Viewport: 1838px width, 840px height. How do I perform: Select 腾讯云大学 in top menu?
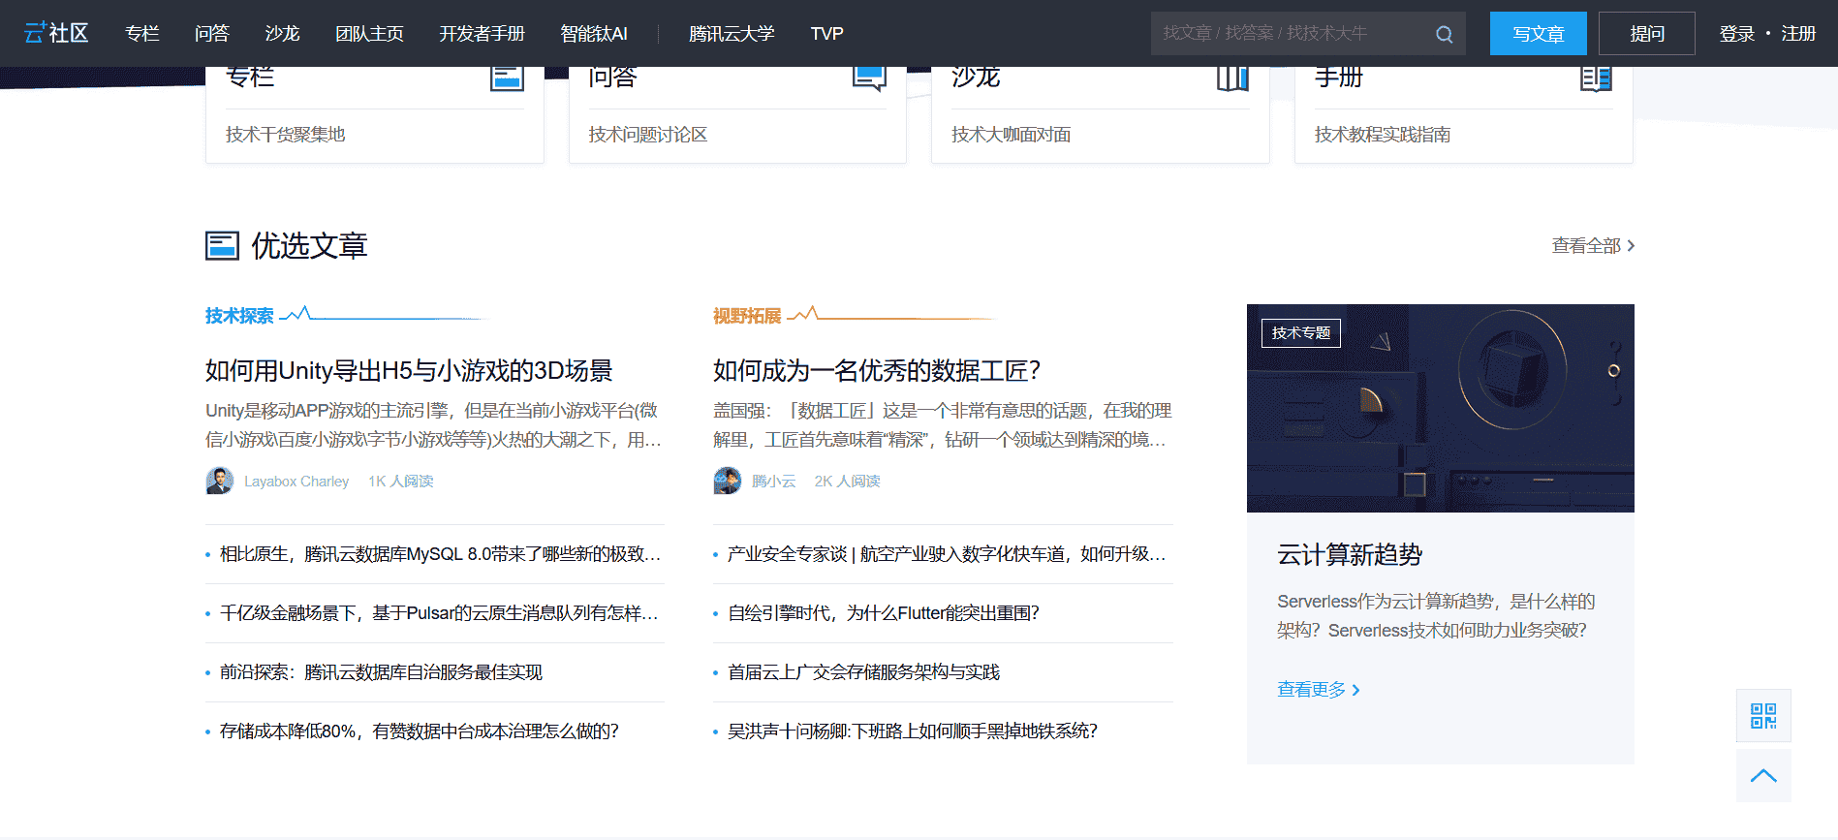tap(732, 34)
